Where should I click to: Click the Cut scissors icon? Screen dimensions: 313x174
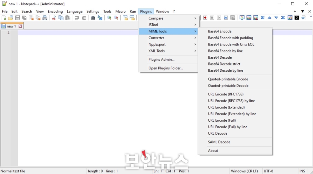click(x=54, y=18)
